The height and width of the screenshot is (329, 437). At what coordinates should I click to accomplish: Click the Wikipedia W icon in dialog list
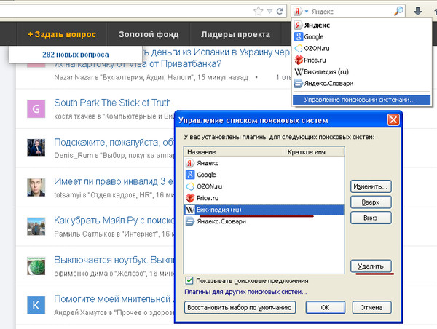click(190, 210)
